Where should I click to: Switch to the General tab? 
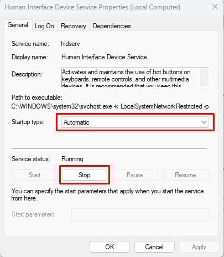click(x=18, y=25)
